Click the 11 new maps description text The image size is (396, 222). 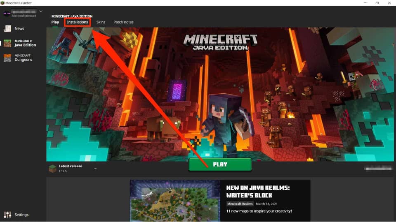(259, 211)
